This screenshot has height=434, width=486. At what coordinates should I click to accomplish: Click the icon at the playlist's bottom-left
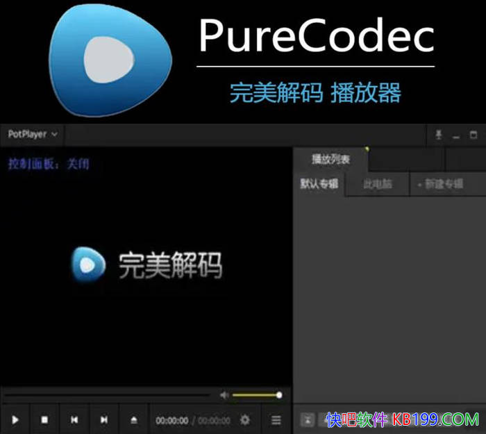[x=308, y=419]
